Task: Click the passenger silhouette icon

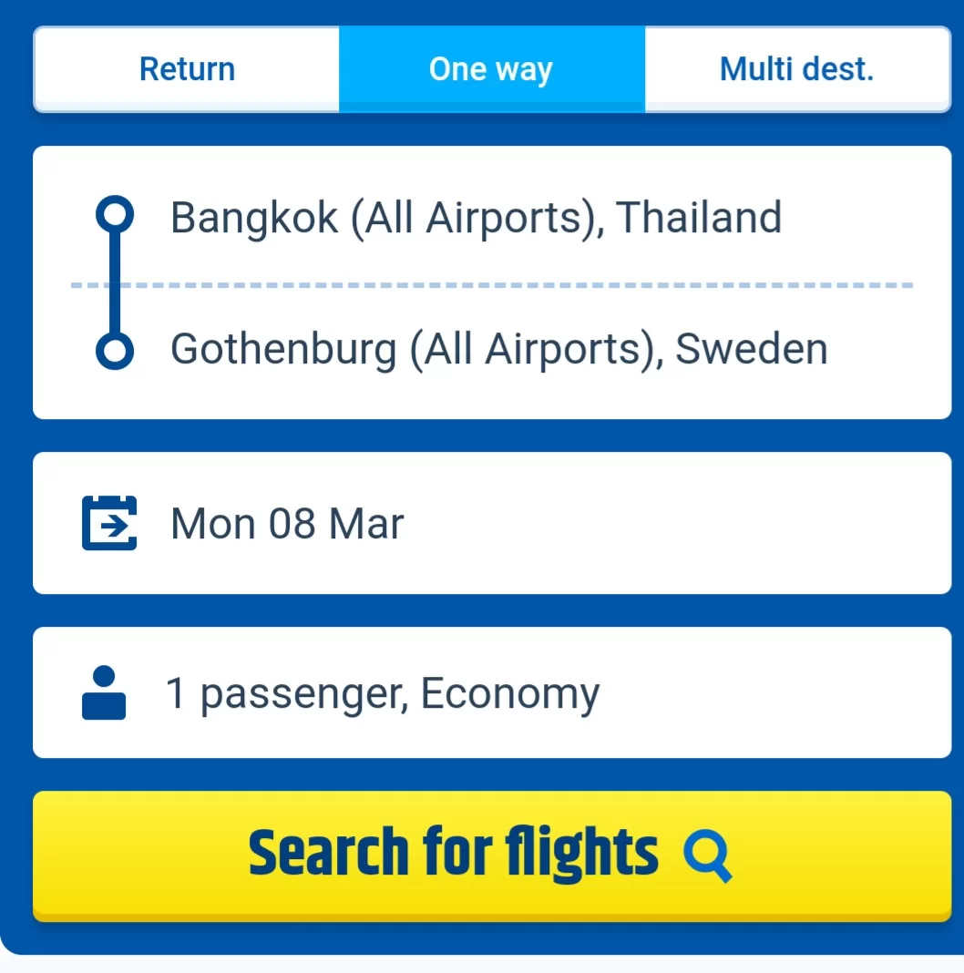Action: [x=104, y=693]
